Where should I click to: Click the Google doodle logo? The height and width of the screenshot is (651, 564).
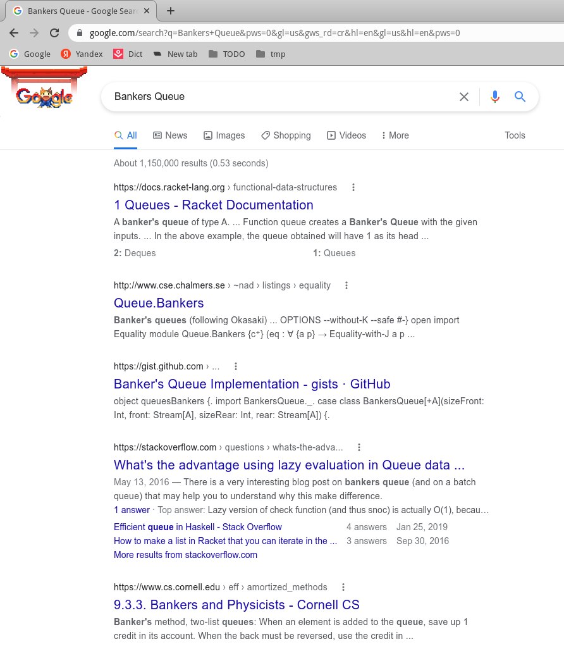coord(44,89)
